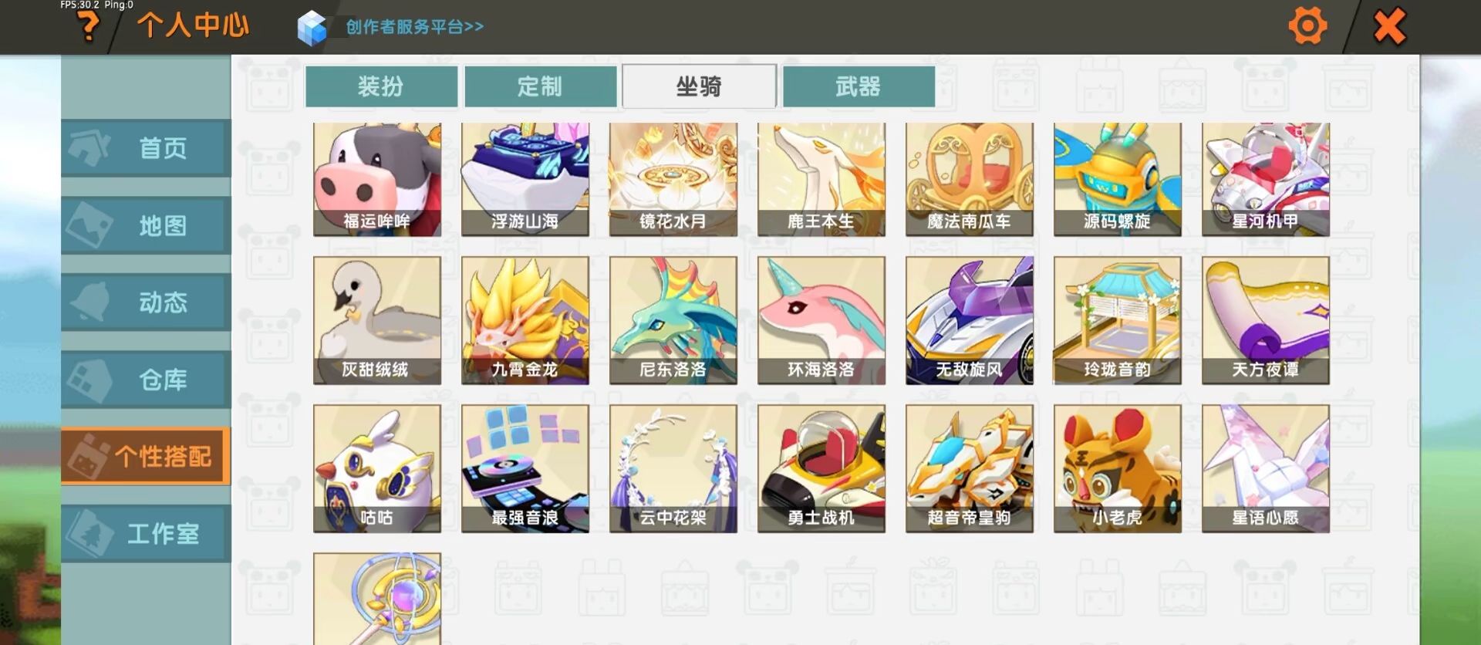Select the 九霄金龙 golden dragon mount
Viewport: 1481px width, 645px height.
[x=525, y=320]
